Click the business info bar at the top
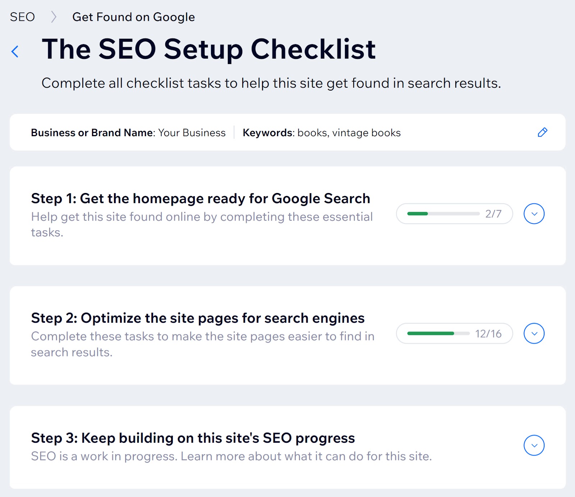575x497 pixels. (287, 132)
